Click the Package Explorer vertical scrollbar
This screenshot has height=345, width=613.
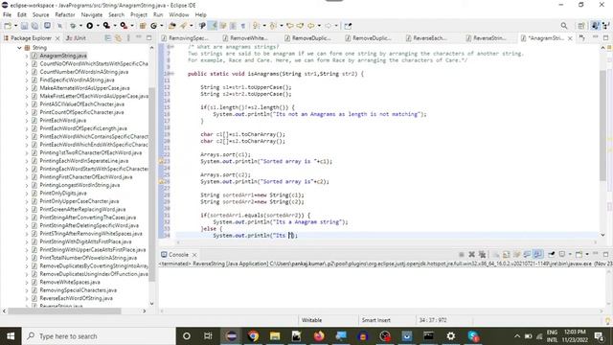151,184
